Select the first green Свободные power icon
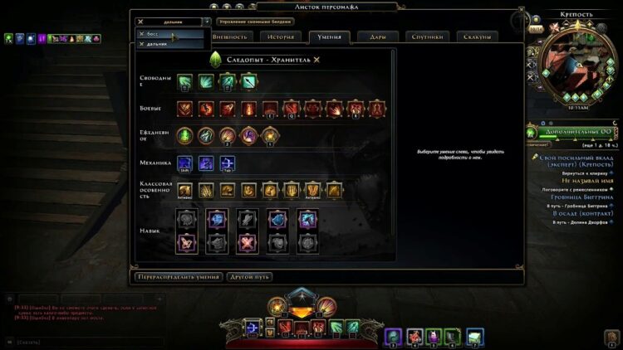The width and height of the screenshot is (623, 350). [184, 82]
